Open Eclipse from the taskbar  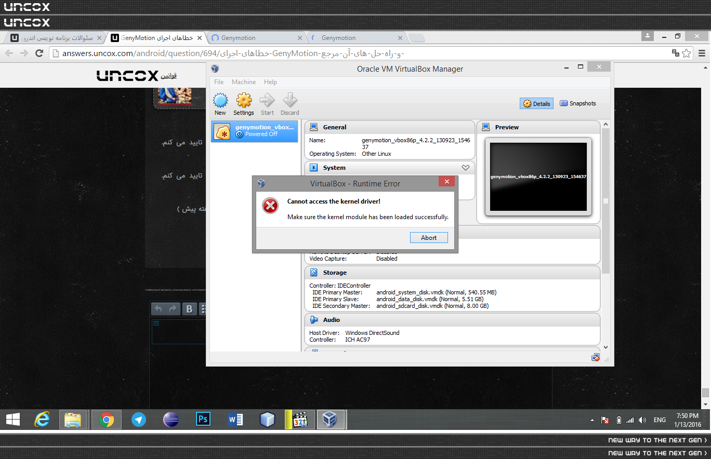[x=171, y=420]
